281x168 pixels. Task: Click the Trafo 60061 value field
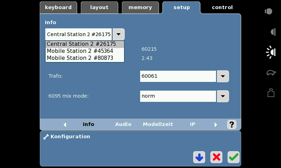pyautogui.click(x=178, y=76)
